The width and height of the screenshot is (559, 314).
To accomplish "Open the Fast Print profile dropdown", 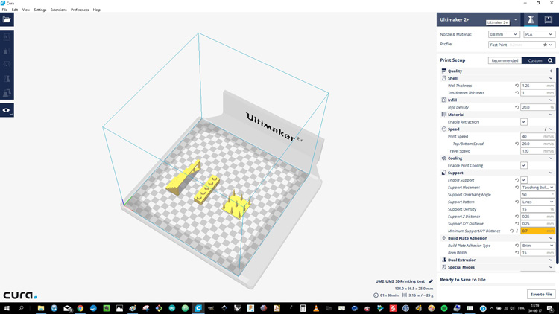I will (x=522, y=45).
